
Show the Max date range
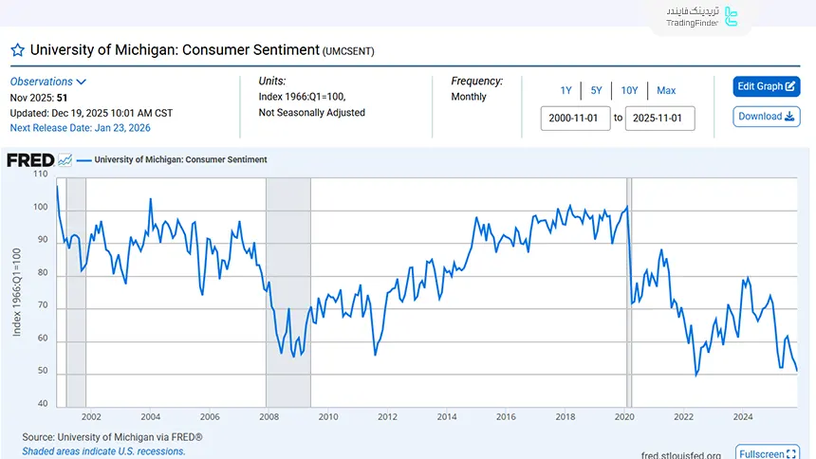point(666,90)
